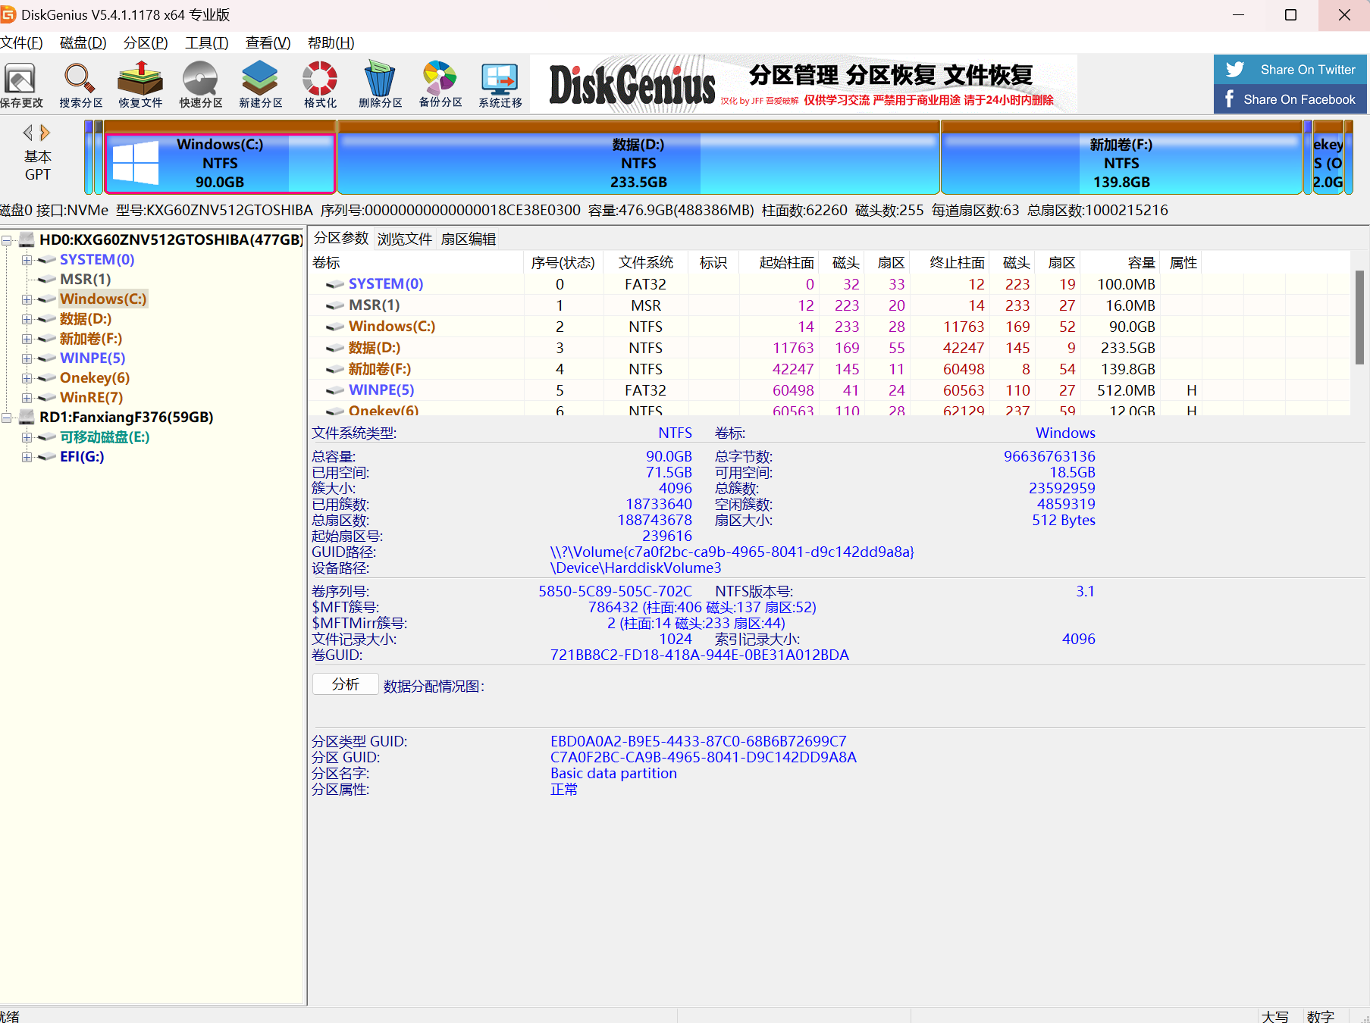
Task: Expand the 数据(D:) tree node
Action: (x=27, y=319)
